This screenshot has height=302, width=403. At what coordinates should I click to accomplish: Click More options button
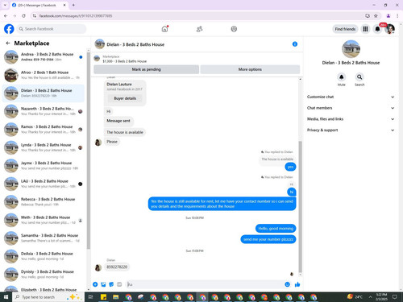pyautogui.click(x=250, y=69)
